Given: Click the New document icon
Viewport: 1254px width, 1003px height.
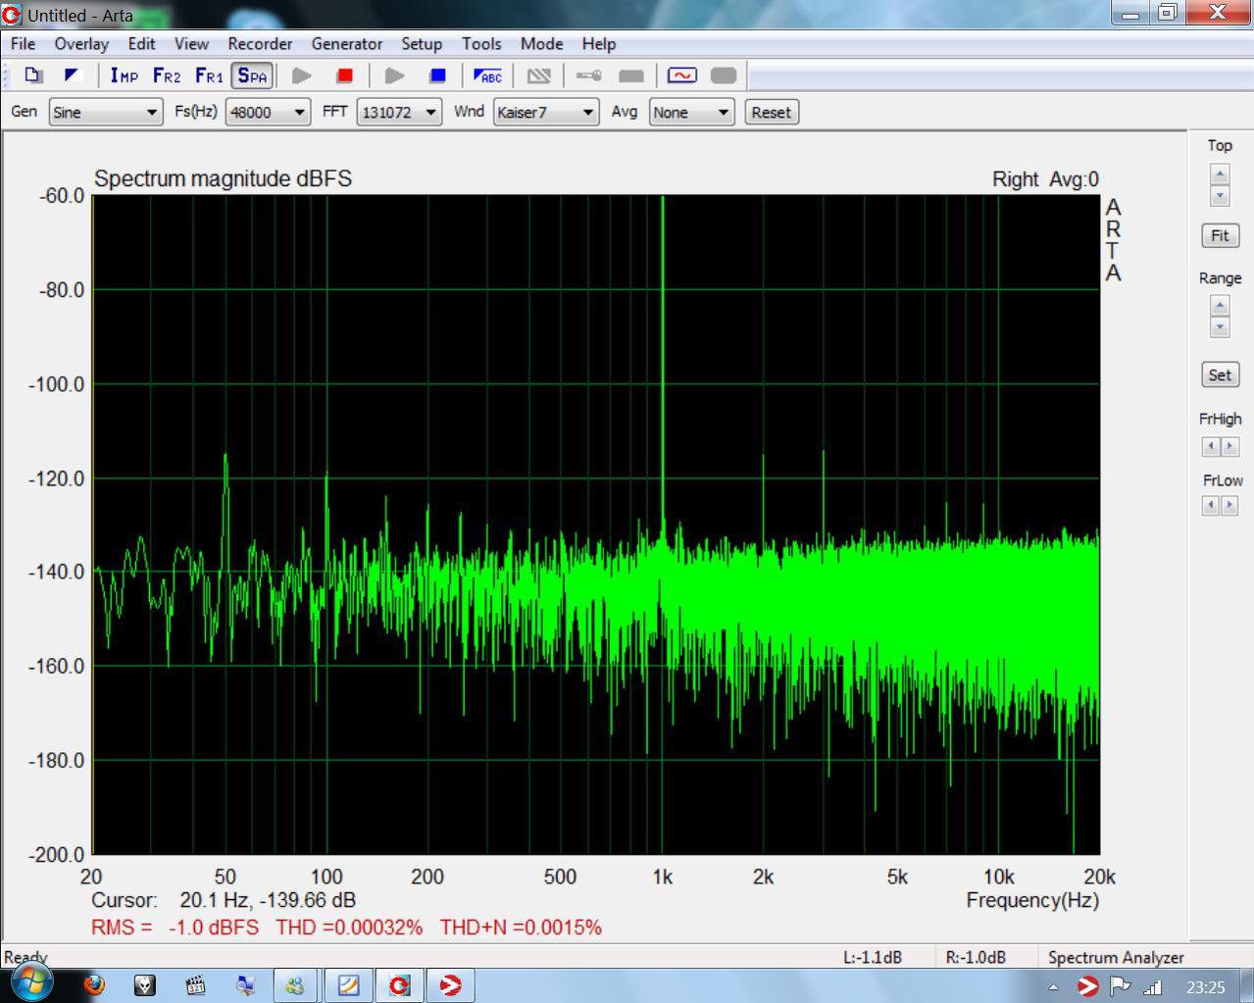Looking at the screenshot, I should click(33, 75).
